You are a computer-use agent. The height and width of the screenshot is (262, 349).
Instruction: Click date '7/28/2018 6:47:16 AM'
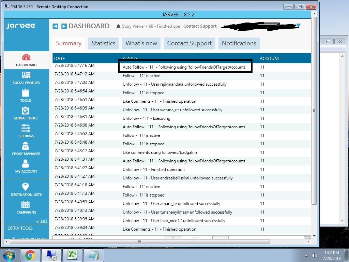[75, 65]
